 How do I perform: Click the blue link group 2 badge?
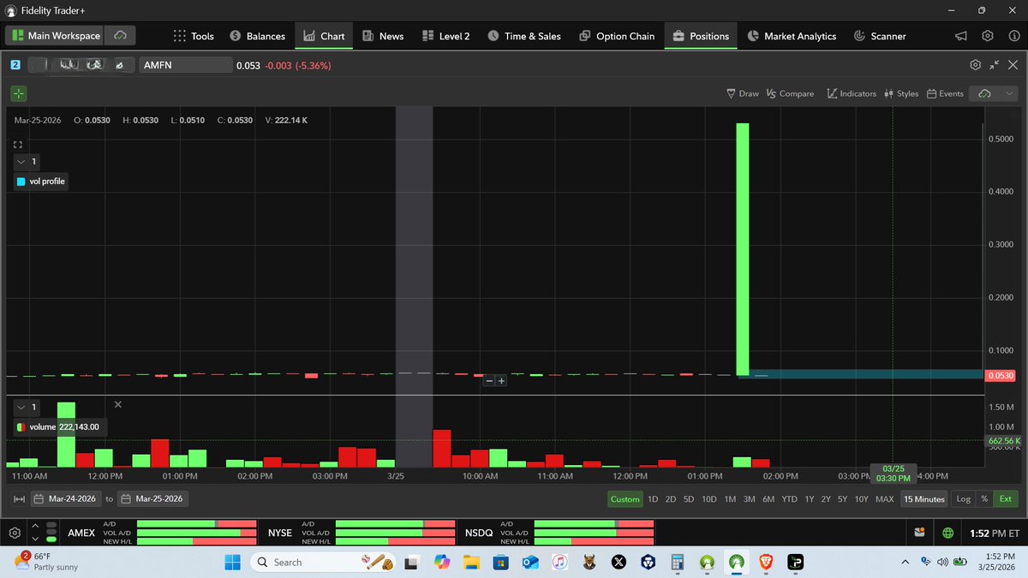tap(15, 65)
